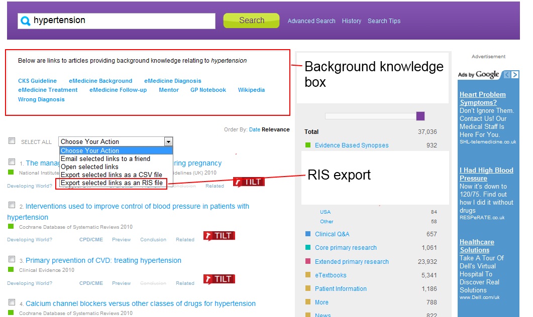Screen dimensions: 533x317
Task: Open the Advanced Search link
Action: pyautogui.click(x=311, y=21)
